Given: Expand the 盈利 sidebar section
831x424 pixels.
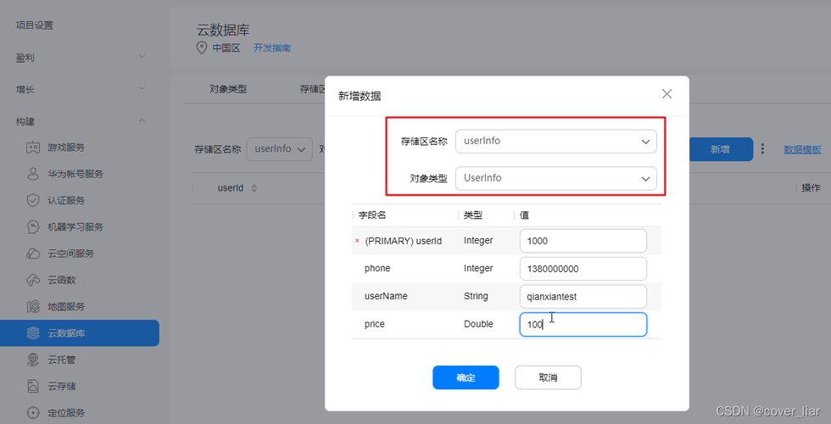Looking at the screenshot, I should [142, 56].
